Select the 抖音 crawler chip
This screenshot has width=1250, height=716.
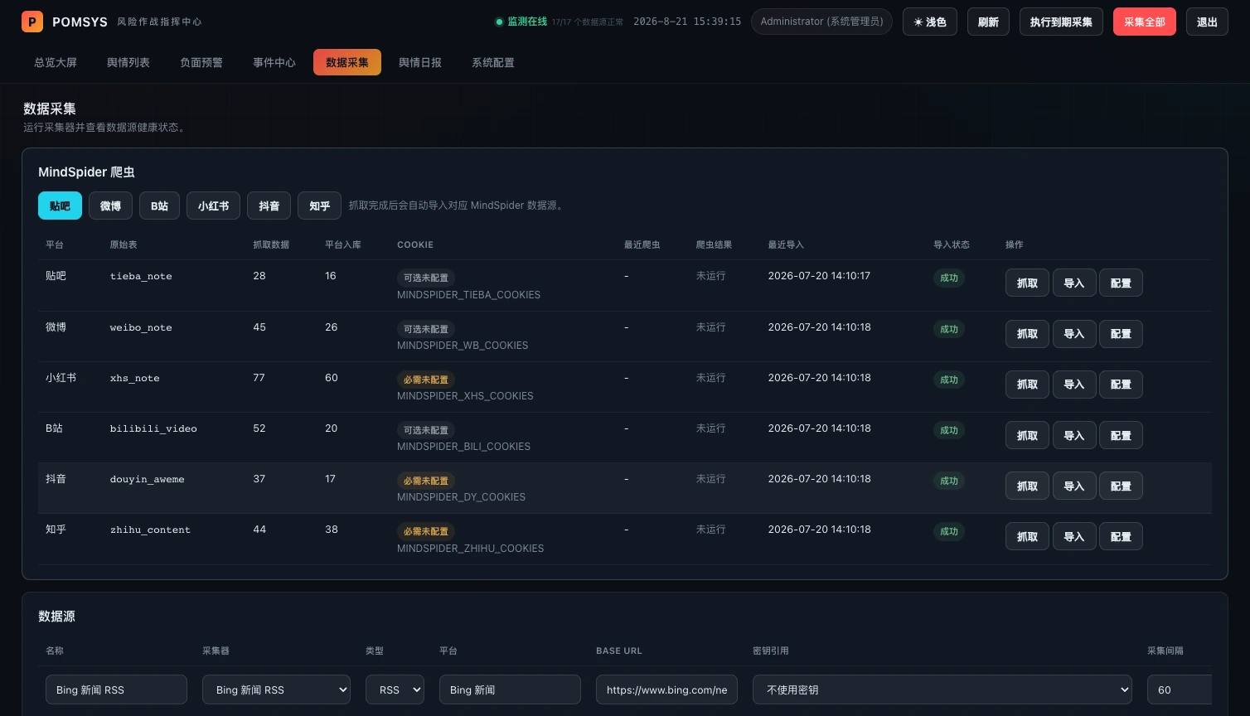(269, 206)
